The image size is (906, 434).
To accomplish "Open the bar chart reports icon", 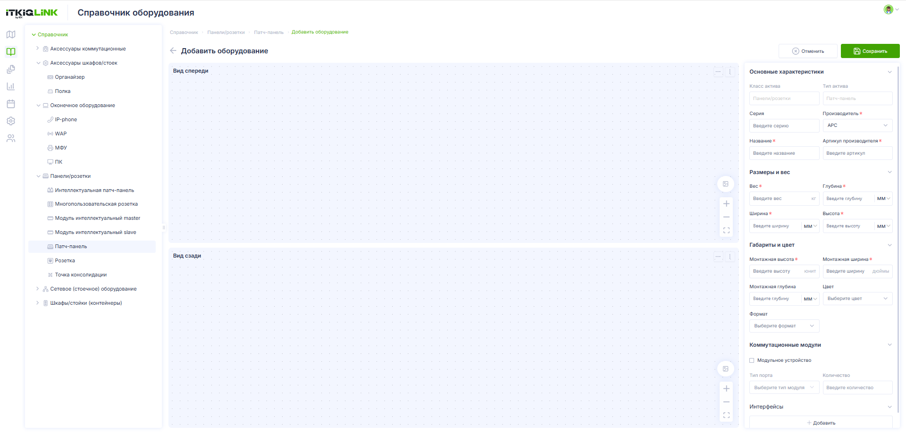I will (11, 86).
